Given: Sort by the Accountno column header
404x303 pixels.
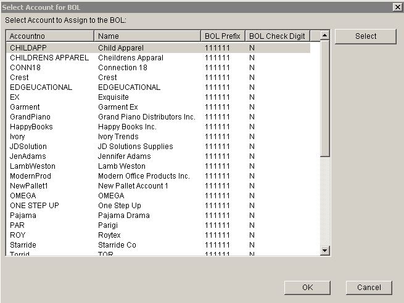Looking at the screenshot, I should (50, 36).
